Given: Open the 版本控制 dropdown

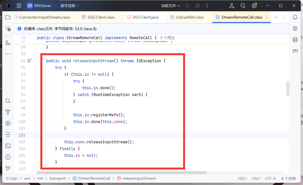Looking at the screenshot, I should [70, 6].
